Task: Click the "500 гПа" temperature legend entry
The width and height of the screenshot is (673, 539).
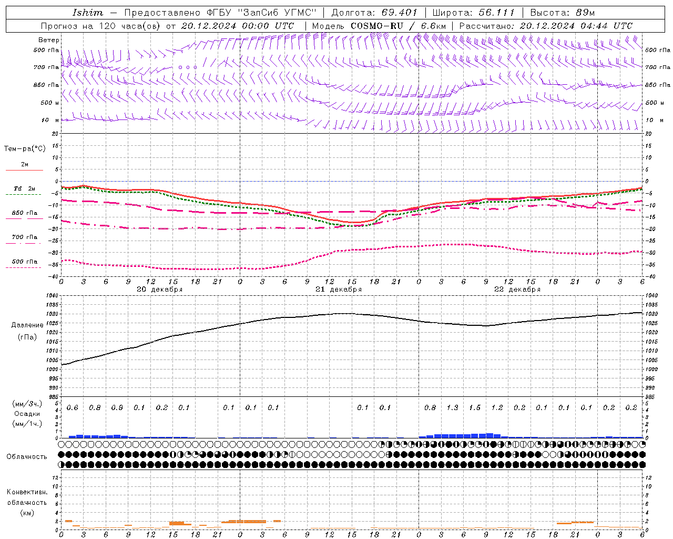Action: pyautogui.click(x=25, y=262)
